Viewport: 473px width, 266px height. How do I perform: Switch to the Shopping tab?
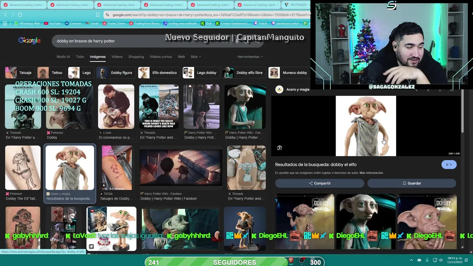point(136,57)
